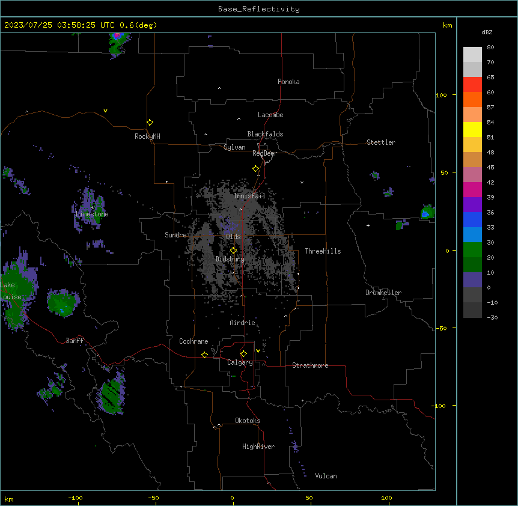Click the Drumheller city label

[x=383, y=293]
